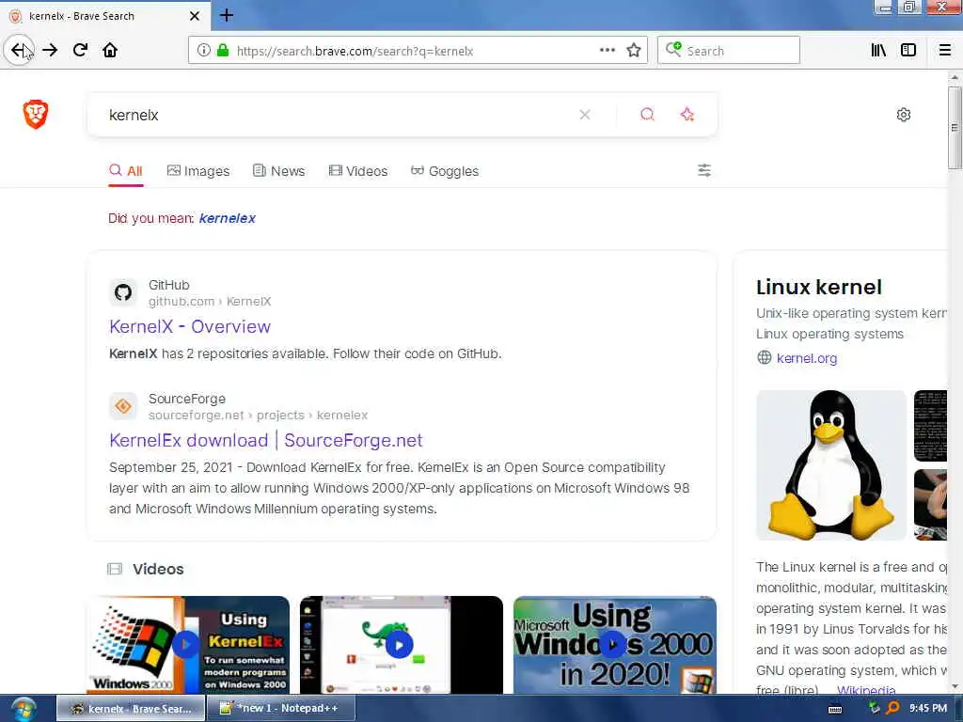Click the Linux kernel infobox heading

819,287
